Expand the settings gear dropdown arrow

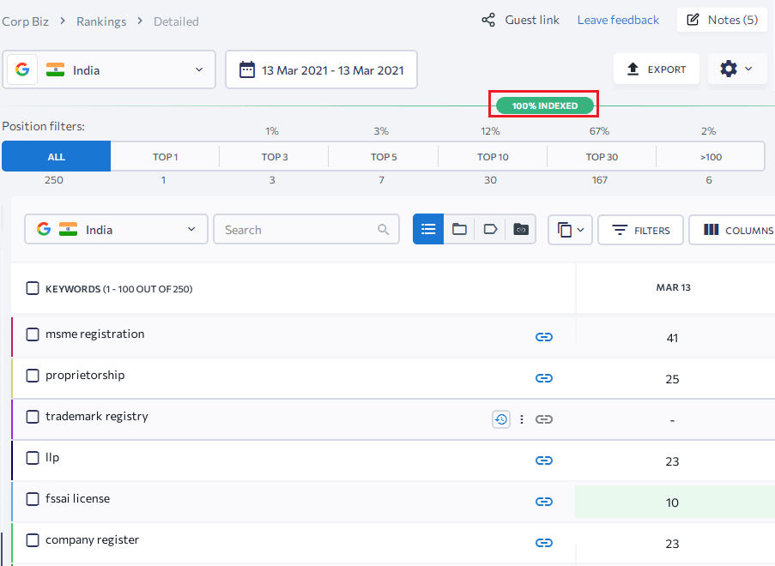click(748, 69)
